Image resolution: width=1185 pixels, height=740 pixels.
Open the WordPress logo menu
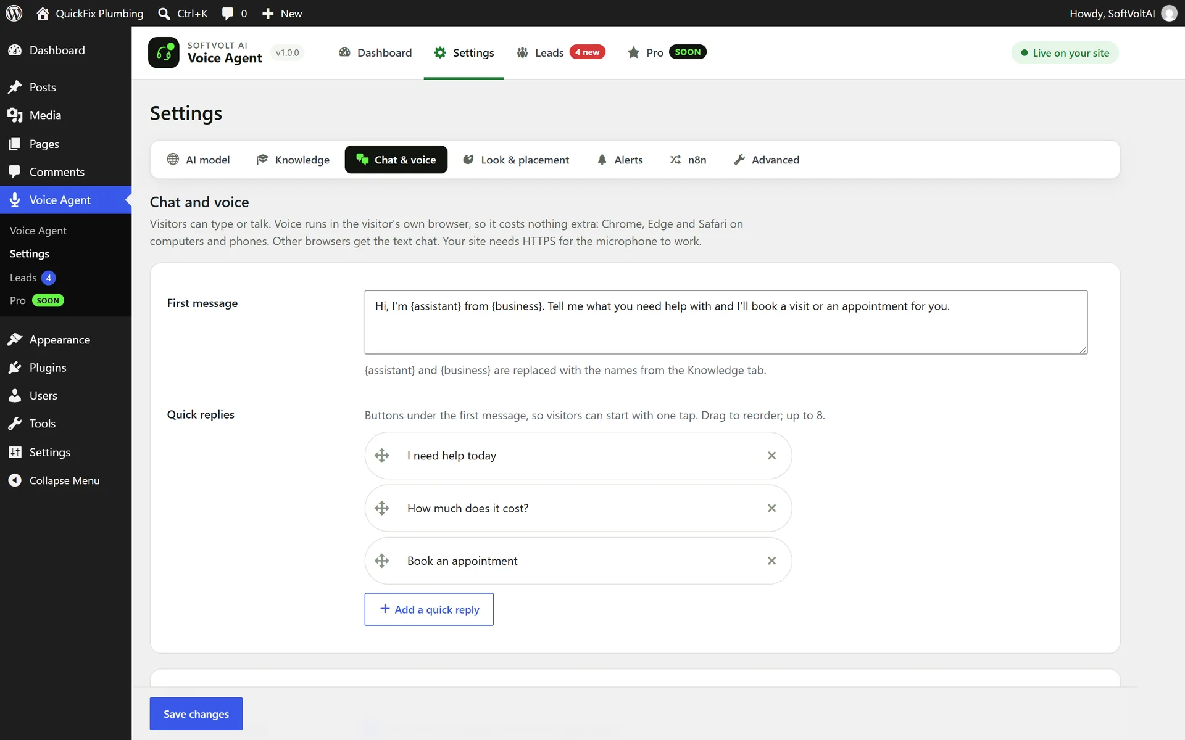pos(14,13)
